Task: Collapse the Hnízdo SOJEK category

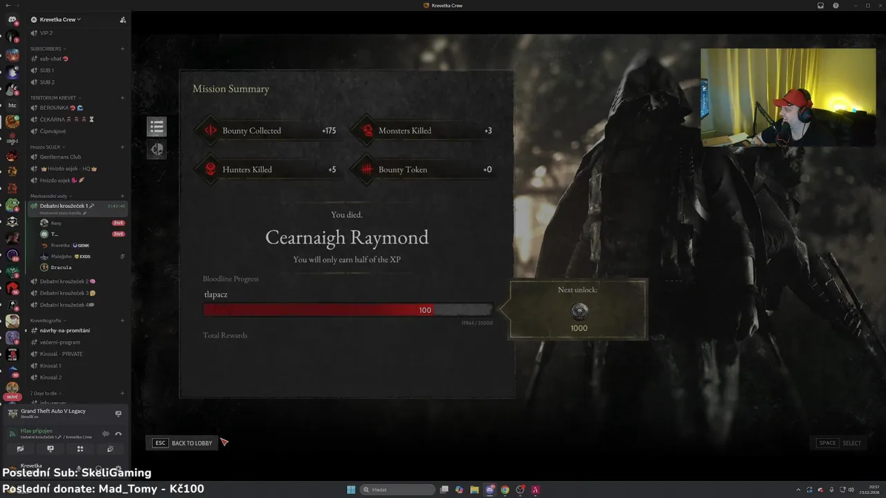Action: (47, 147)
